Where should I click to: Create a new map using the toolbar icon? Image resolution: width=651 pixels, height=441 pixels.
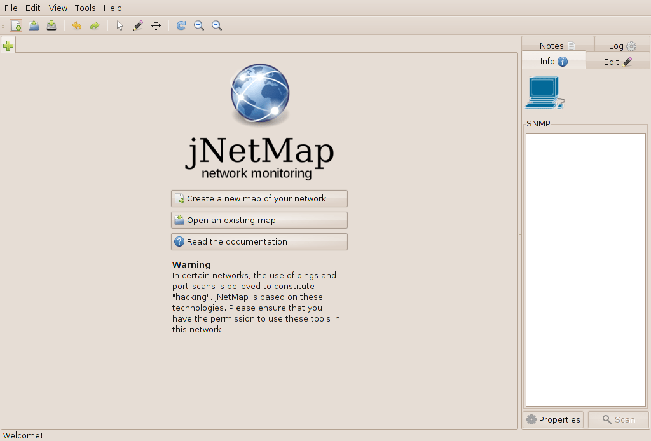15,25
